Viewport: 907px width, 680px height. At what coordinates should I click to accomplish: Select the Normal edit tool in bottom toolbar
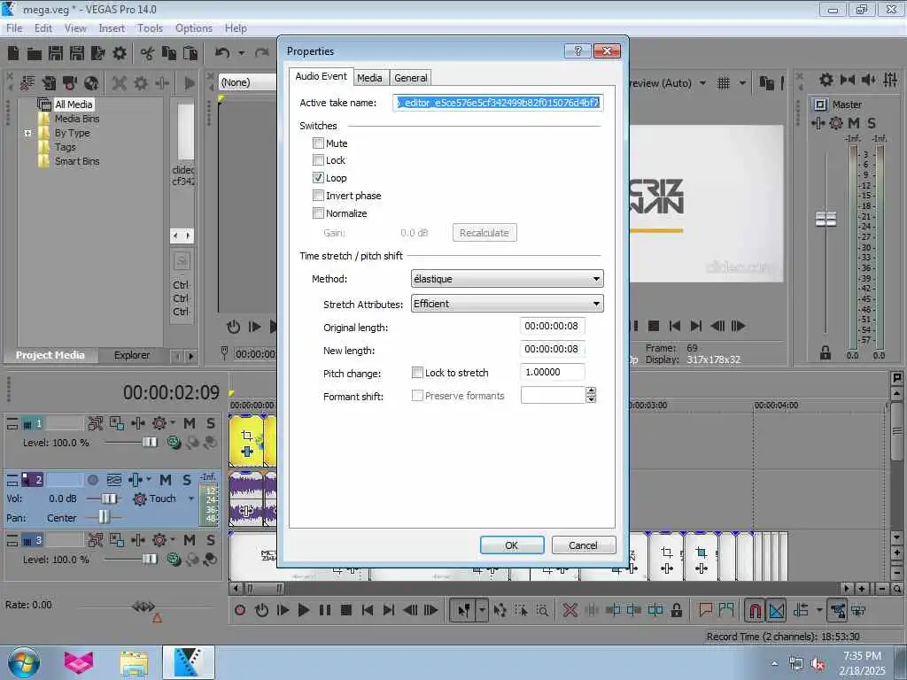(463, 610)
